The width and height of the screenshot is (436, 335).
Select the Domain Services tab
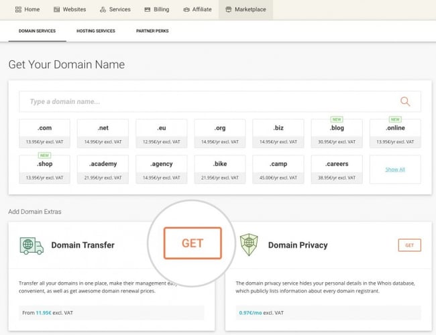click(x=37, y=31)
